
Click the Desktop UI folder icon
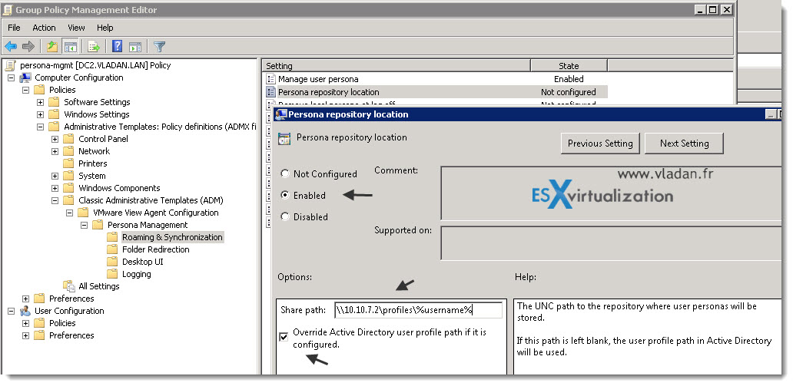click(x=112, y=262)
